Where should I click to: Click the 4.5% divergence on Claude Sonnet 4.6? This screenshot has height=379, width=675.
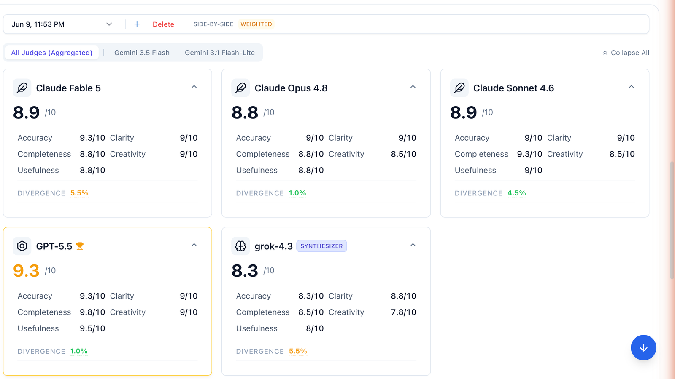(517, 193)
